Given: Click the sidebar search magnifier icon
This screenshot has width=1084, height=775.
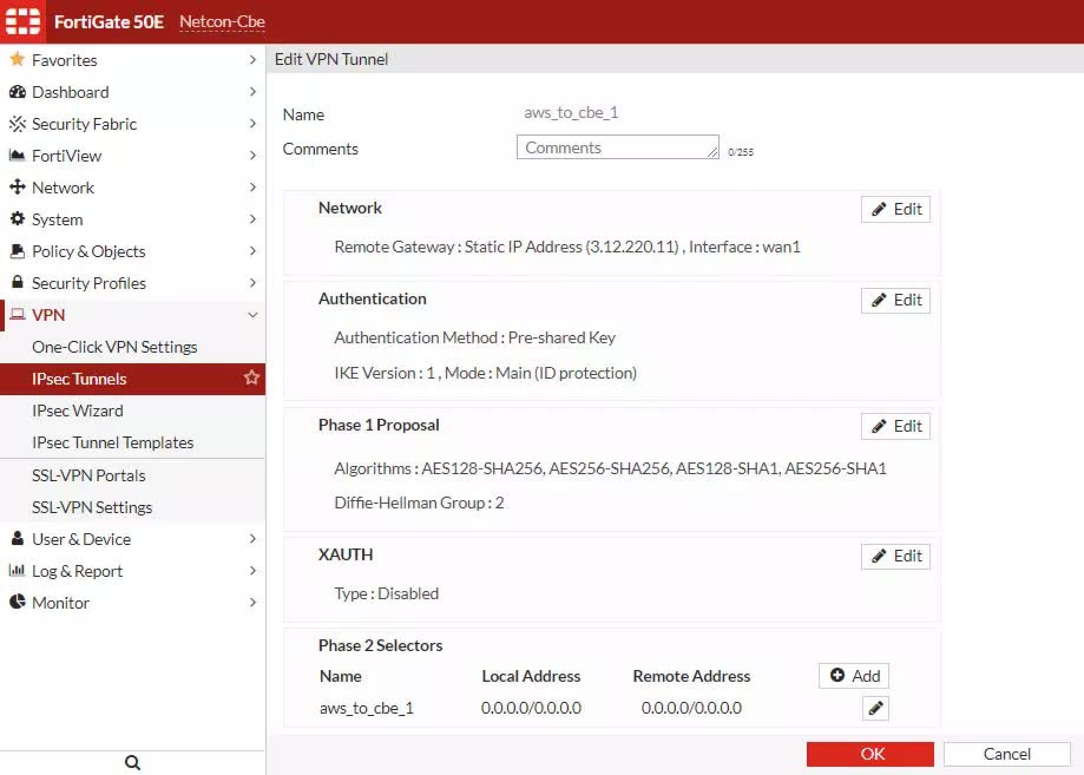Looking at the screenshot, I should pyautogui.click(x=133, y=763).
